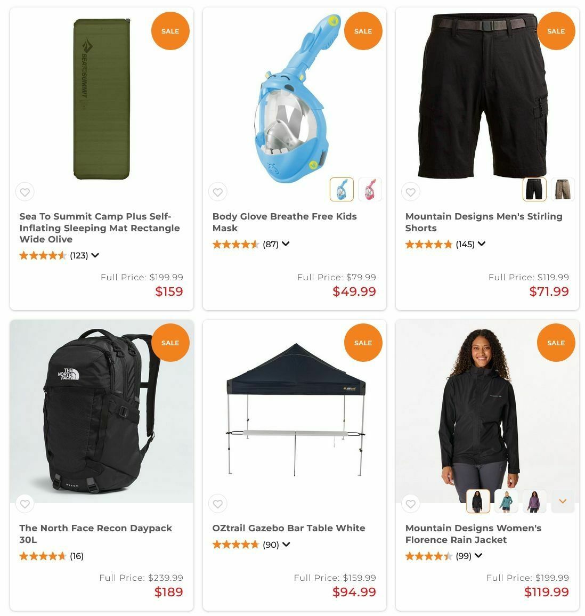Open The North Face Recon Daypack title
The width and height of the screenshot is (585, 616).
coord(95,533)
